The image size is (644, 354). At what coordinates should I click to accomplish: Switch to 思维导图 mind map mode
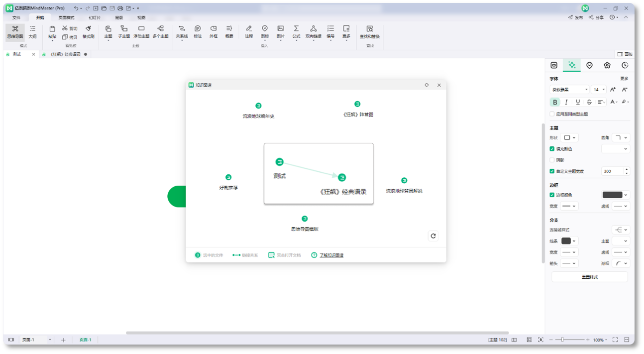(15, 32)
